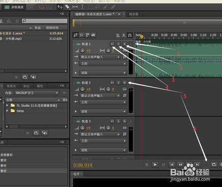Solo track 1 with S button
Viewport: 222px width, 187px height.
click(119, 44)
